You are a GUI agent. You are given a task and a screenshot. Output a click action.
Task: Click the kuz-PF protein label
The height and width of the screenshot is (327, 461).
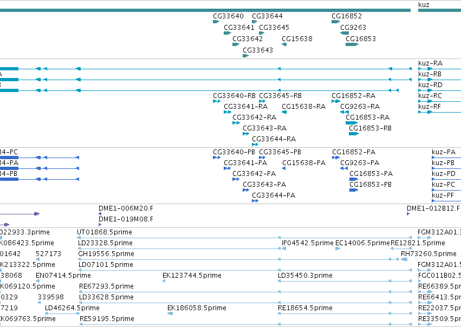point(443,195)
